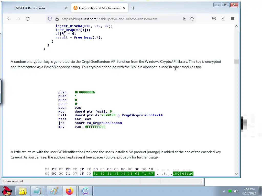Open volume speaker tray icon

click(x=236, y=191)
